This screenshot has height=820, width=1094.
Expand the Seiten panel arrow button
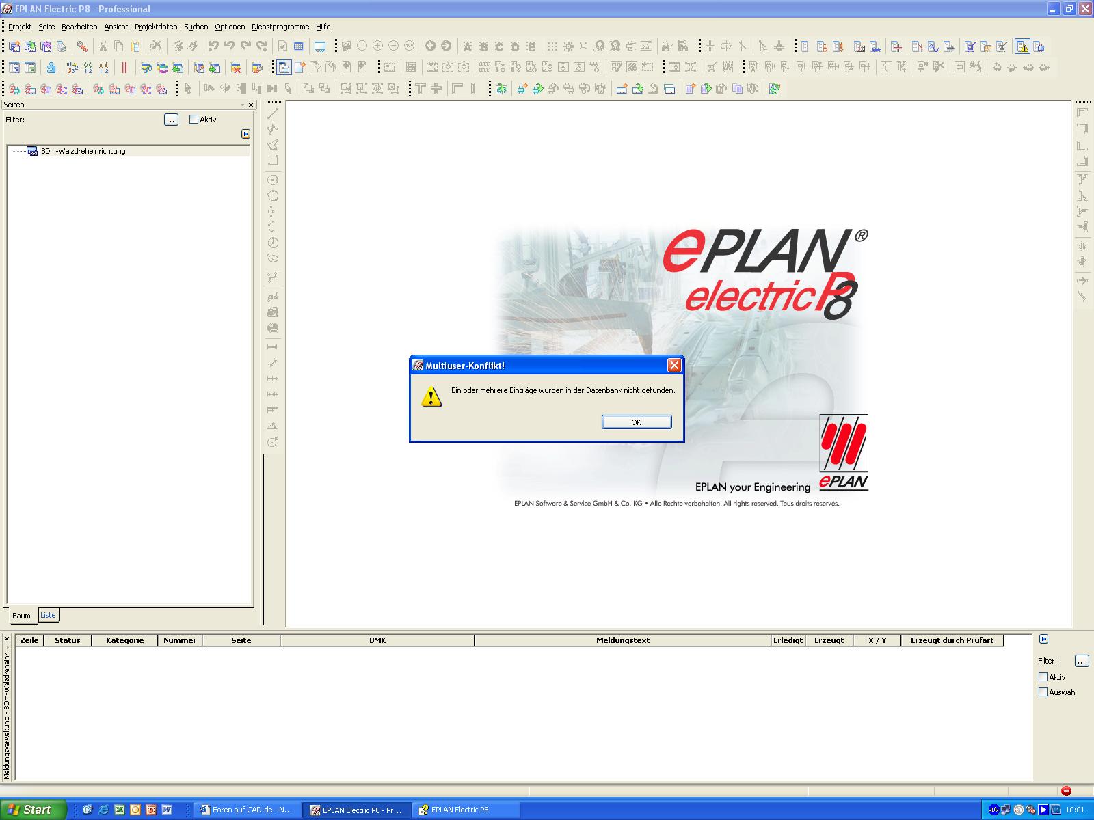pos(246,134)
